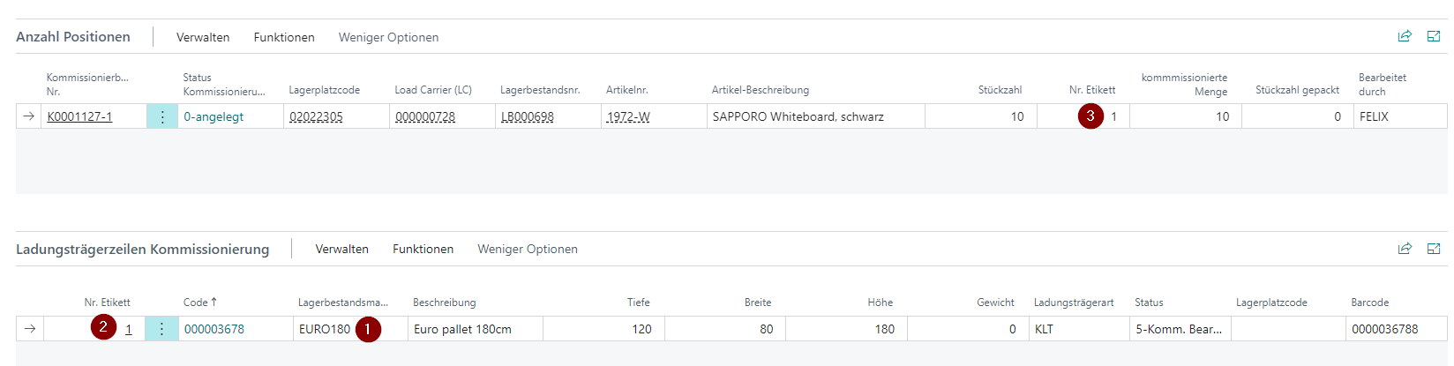Click share icon in Anzahl Positionen header

1405,36
